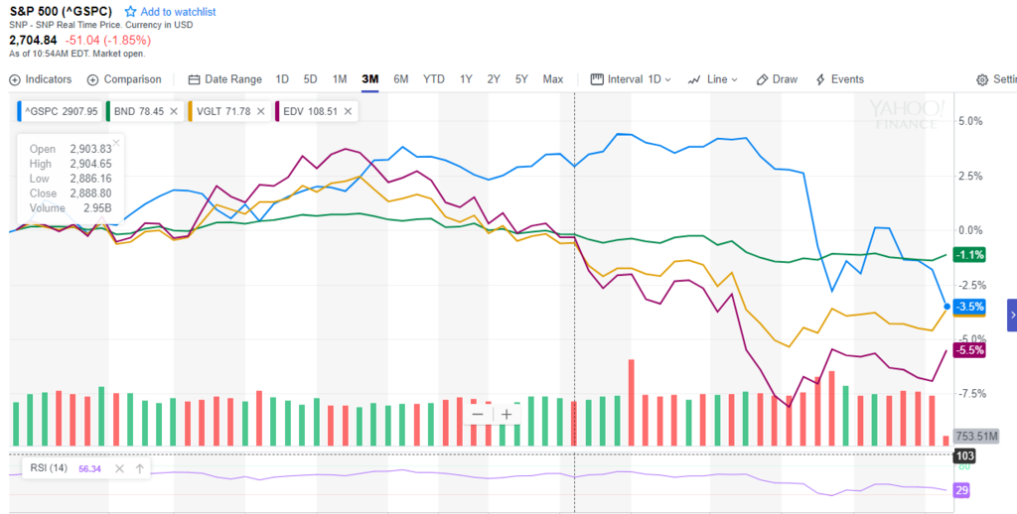This screenshot has height=514, width=1017.
Task: Select the 3M time range
Action: pyautogui.click(x=369, y=79)
